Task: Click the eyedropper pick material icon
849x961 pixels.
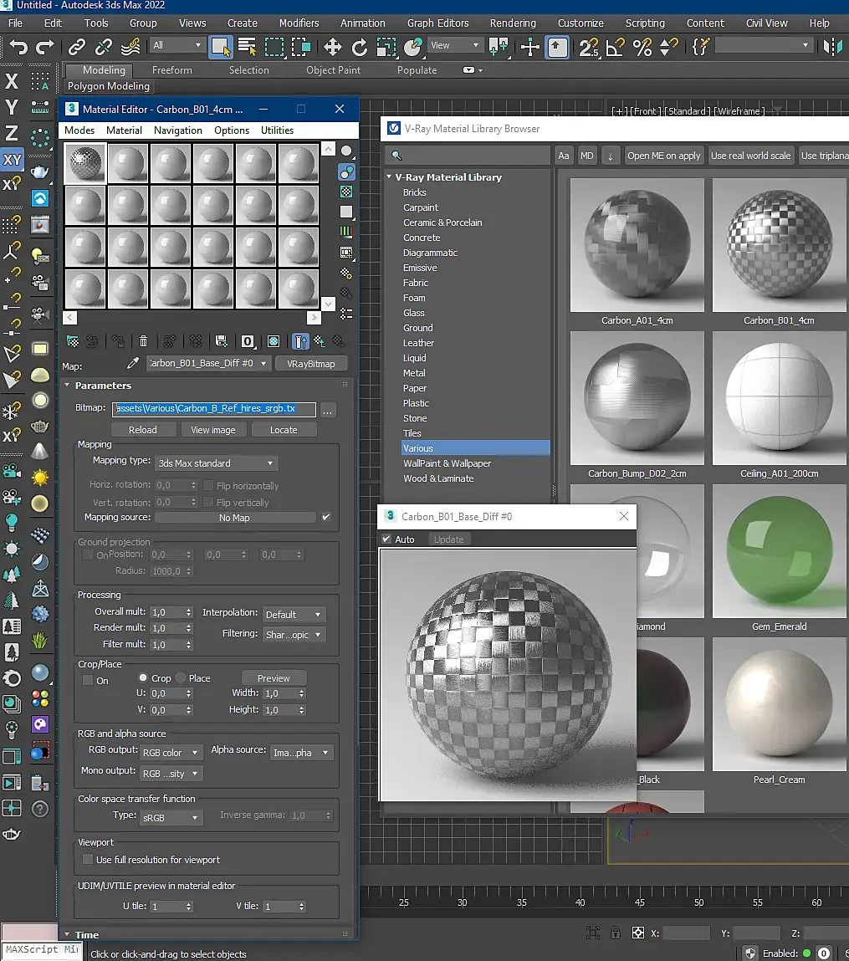Action: [132, 363]
